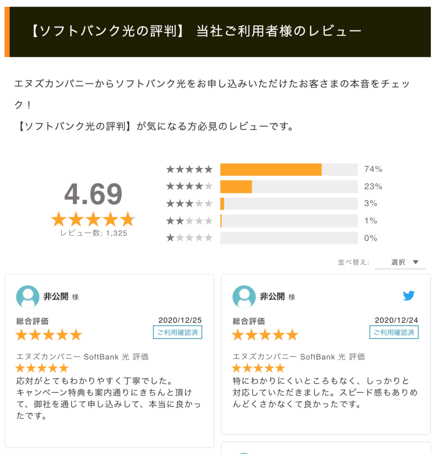Click the 5-star rating row stars
Viewport: 436px width, 454px height.
(190, 169)
